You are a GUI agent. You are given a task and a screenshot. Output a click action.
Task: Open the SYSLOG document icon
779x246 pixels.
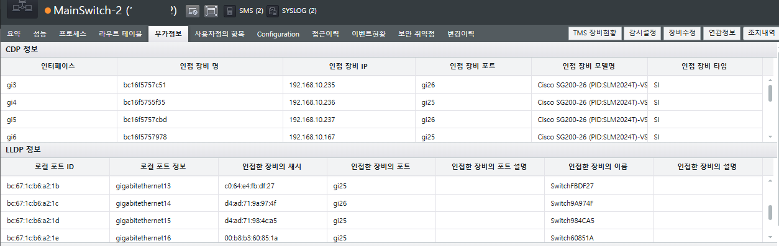pos(273,11)
